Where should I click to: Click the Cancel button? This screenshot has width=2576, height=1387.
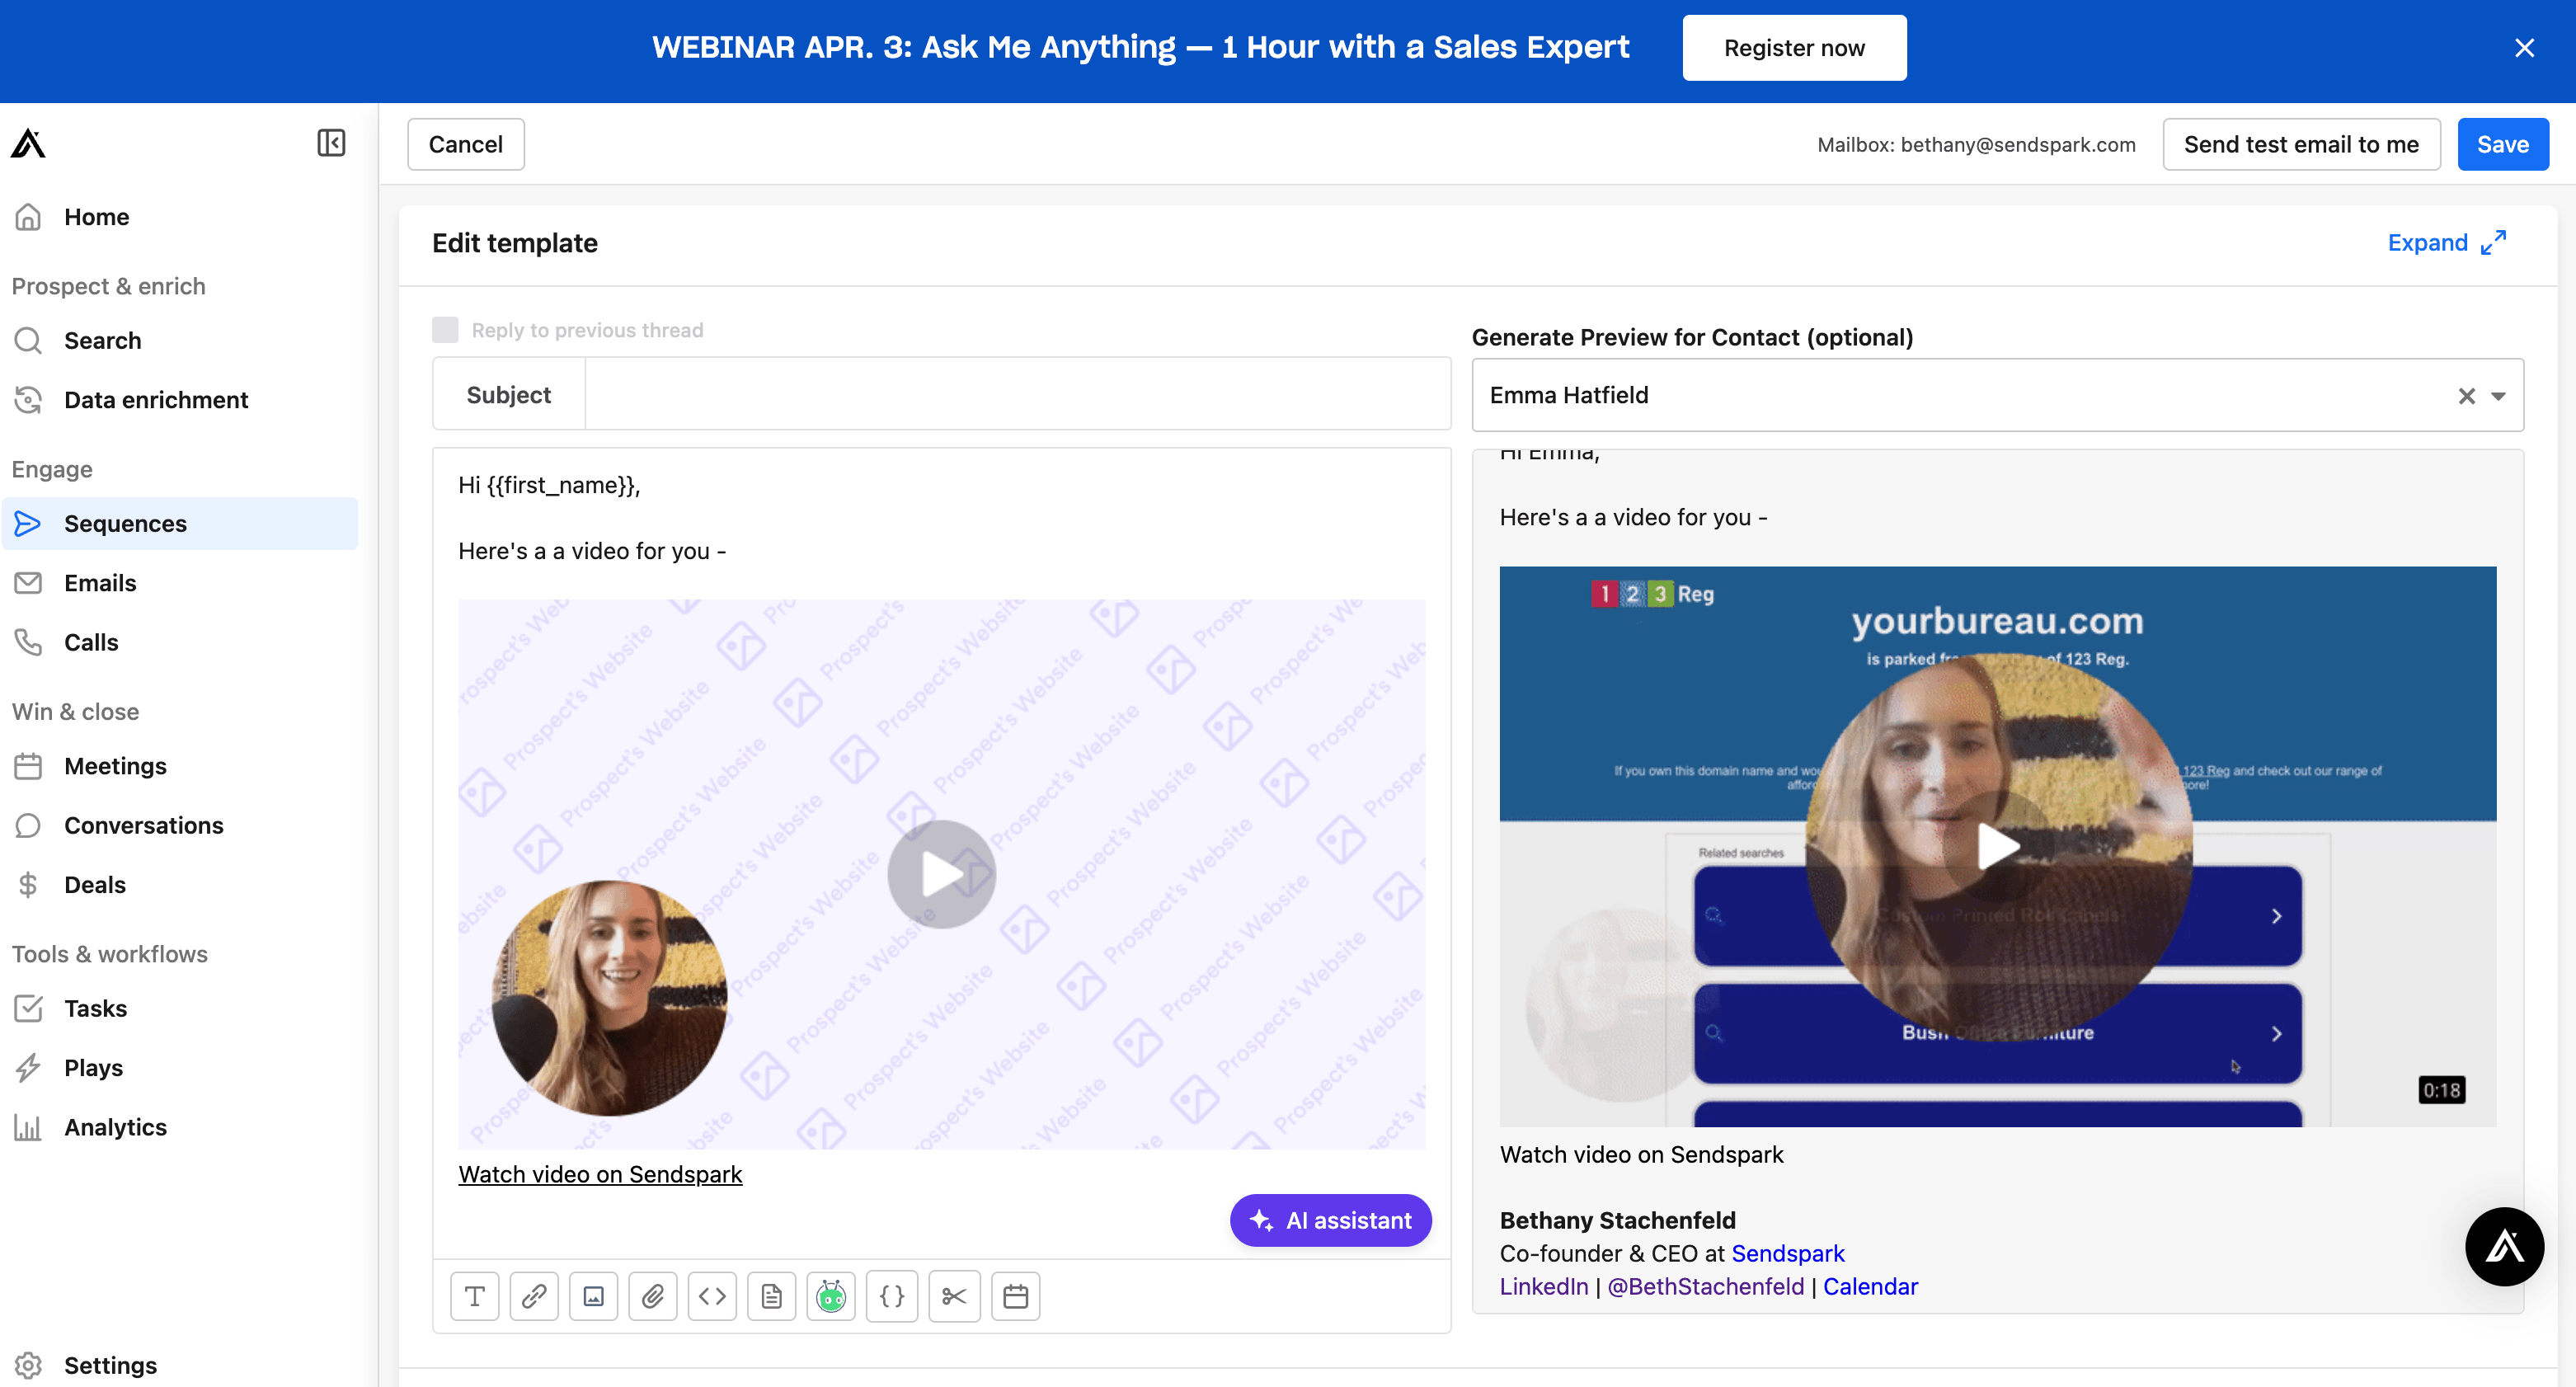tap(465, 144)
